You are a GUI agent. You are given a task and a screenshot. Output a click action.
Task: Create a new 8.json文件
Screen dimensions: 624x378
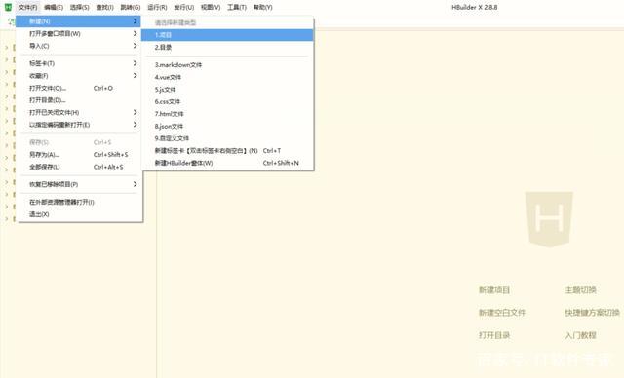coord(227,127)
